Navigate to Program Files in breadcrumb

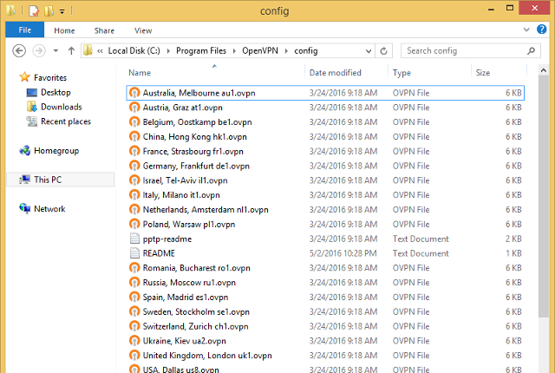pos(201,51)
